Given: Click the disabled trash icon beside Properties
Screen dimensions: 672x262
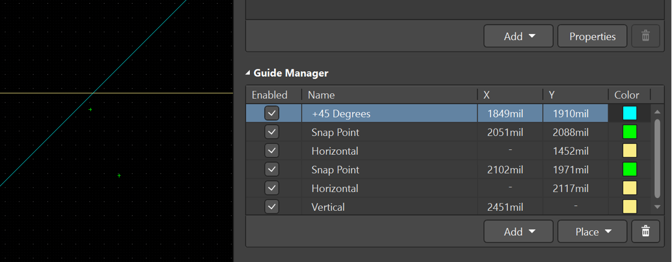Looking at the screenshot, I should (645, 37).
